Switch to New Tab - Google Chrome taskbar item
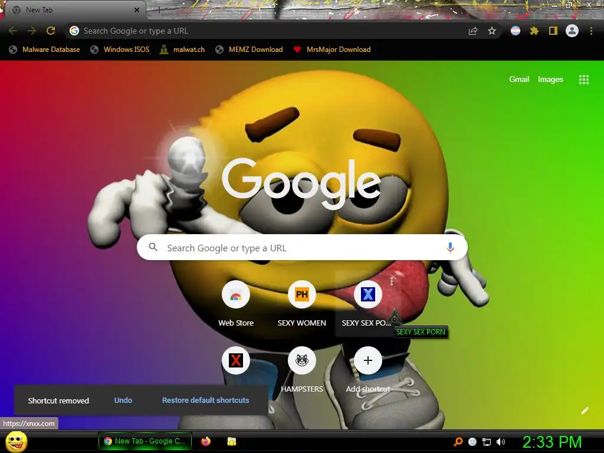 [x=145, y=441]
